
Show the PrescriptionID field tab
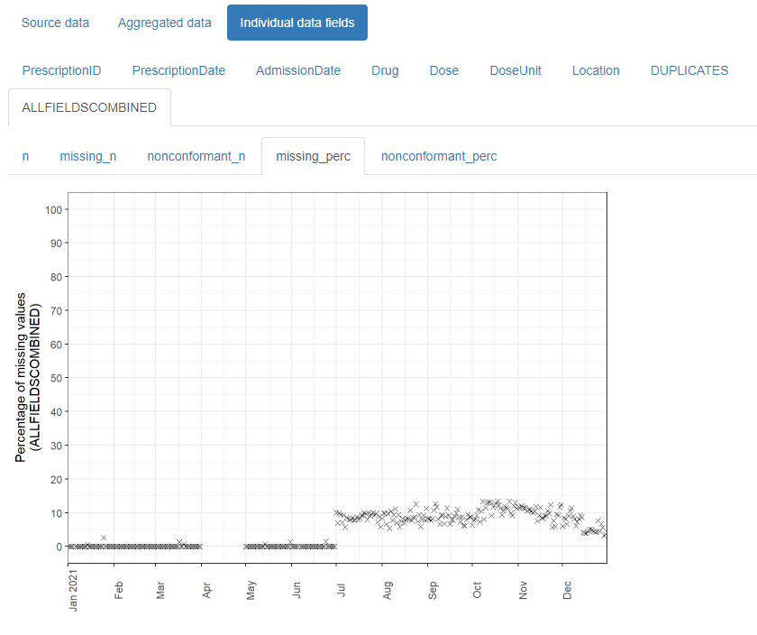click(x=61, y=70)
